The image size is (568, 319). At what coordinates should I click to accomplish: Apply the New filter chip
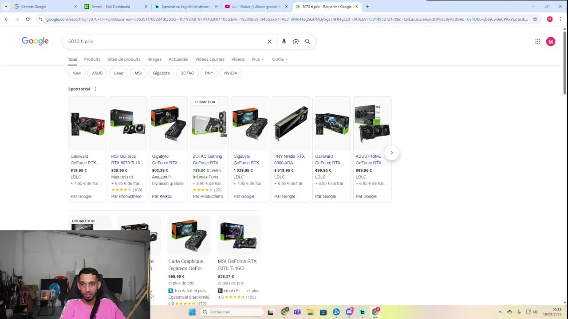click(x=77, y=73)
